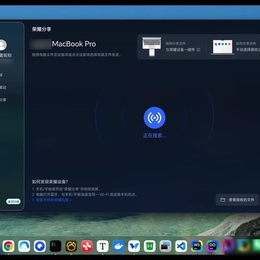Click the 正在搜索... status text
260x260 pixels.
tap(155, 136)
